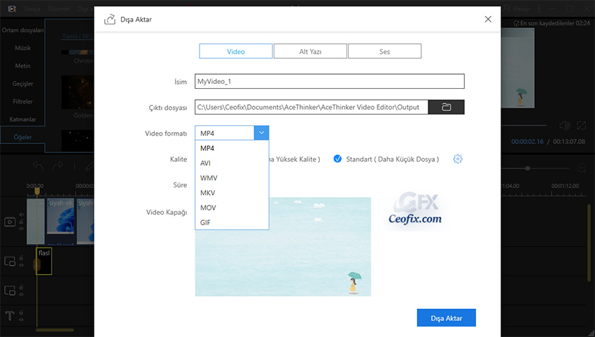Switch to the Alt Yazı tab
Screen dimensions: 595x337
(310, 51)
